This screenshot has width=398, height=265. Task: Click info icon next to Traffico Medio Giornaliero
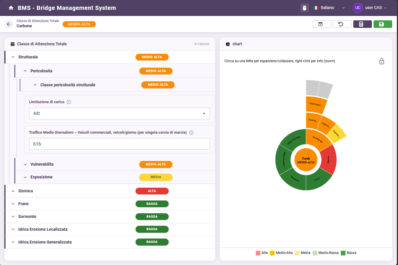click(x=191, y=132)
